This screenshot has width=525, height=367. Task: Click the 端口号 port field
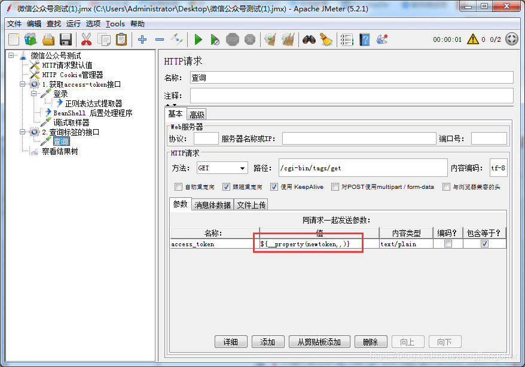pos(489,139)
